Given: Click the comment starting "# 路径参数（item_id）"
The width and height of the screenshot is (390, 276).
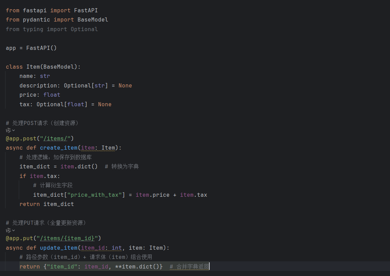Looking at the screenshot, I should pos(86,257).
